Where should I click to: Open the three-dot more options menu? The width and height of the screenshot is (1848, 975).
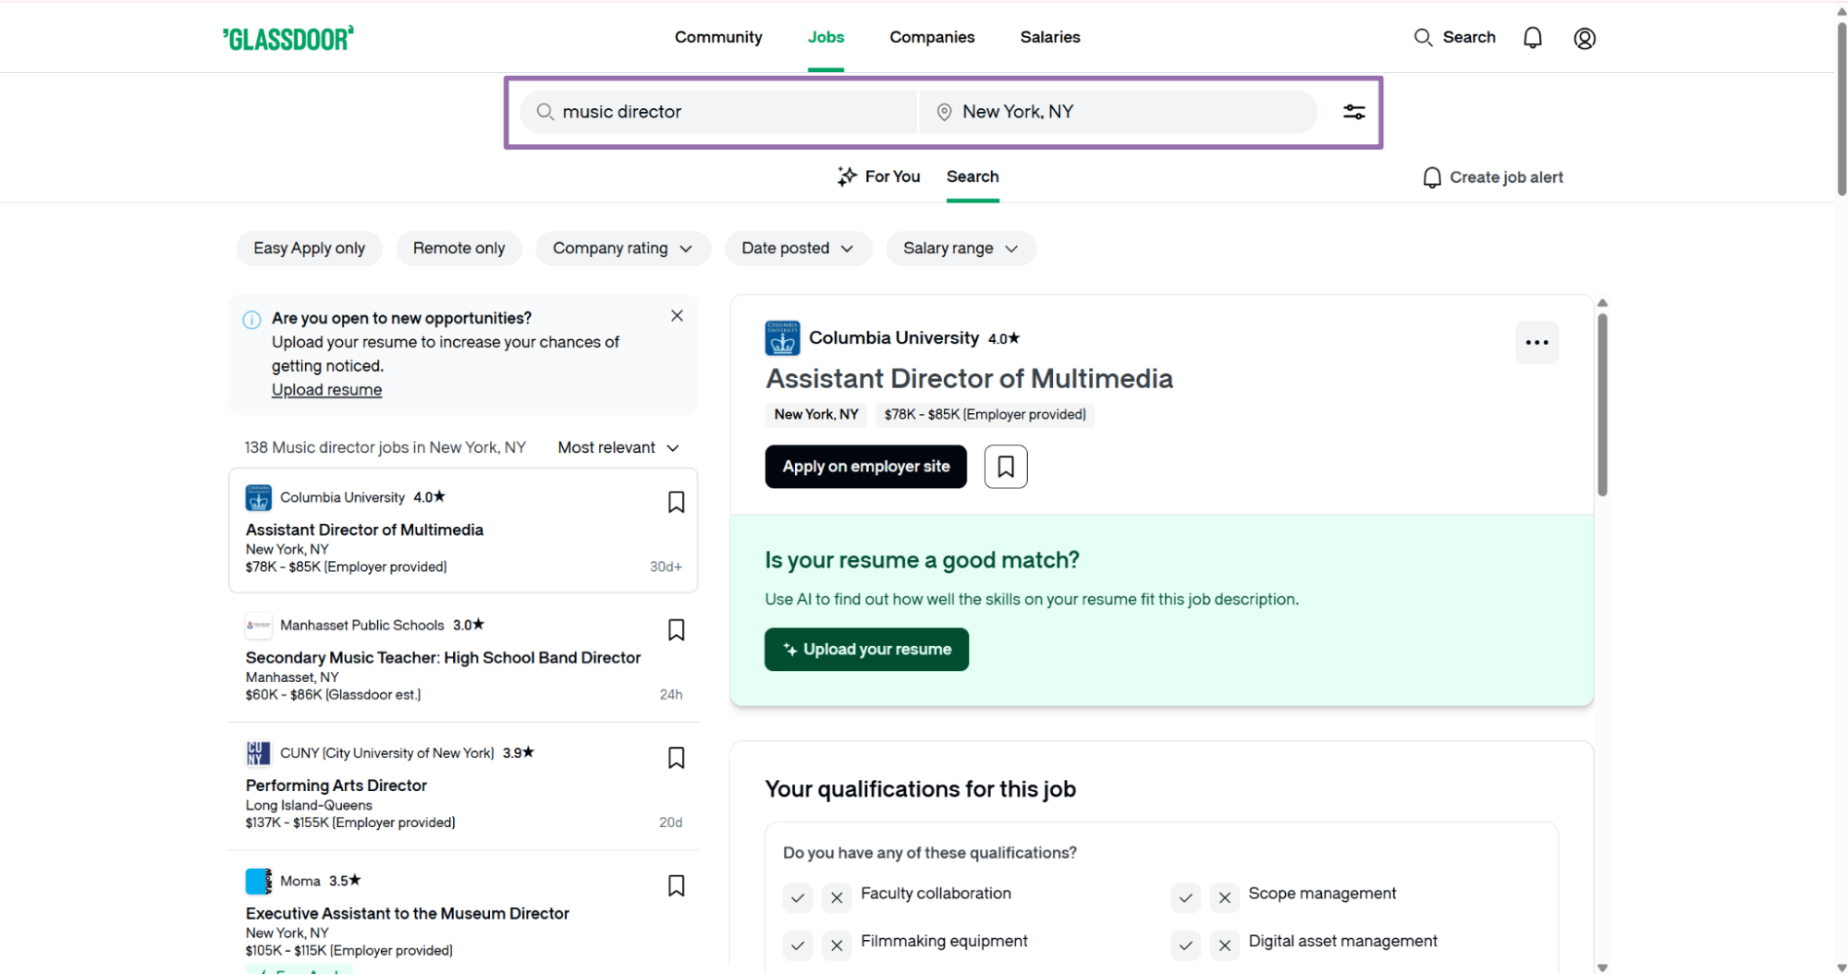click(x=1536, y=343)
